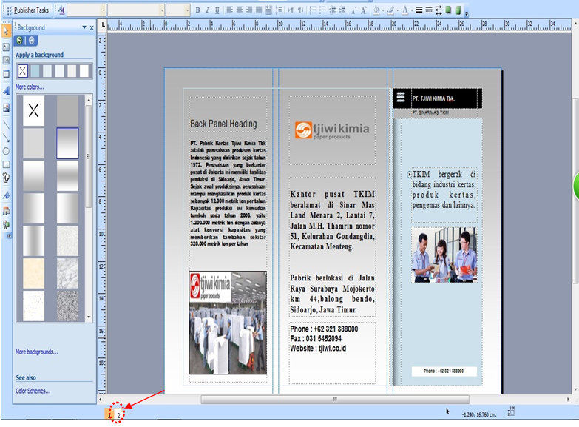Click the Dash Style icon
This screenshot has width=579, height=427.
(429, 10)
